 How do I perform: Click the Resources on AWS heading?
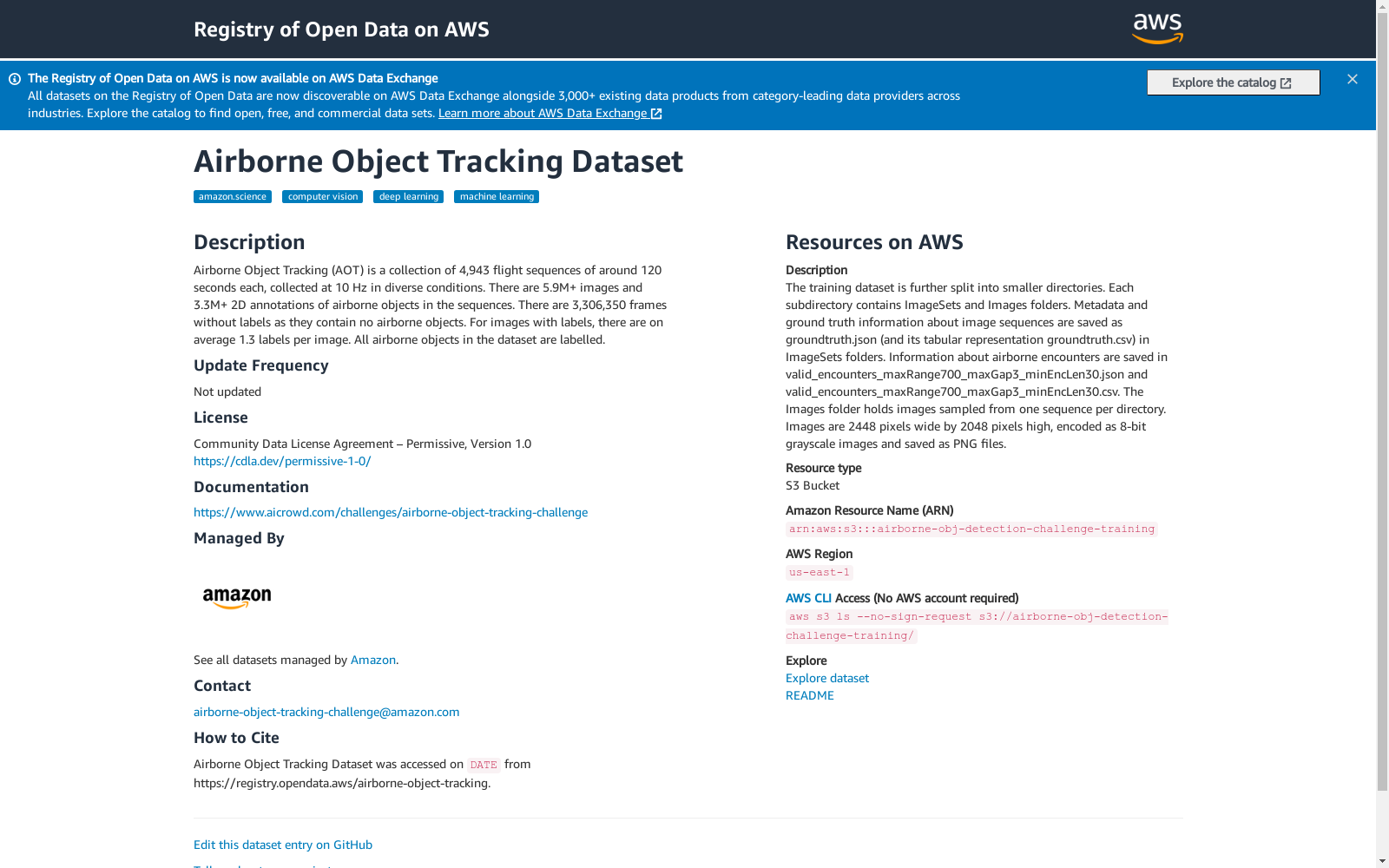874,242
